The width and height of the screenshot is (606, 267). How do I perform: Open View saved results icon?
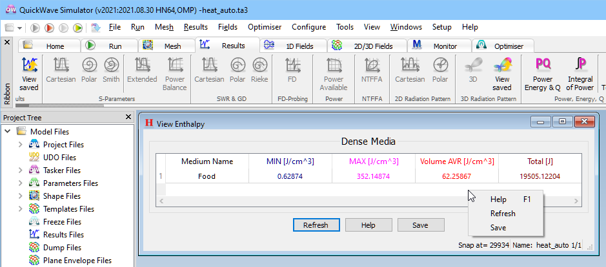[x=30, y=74]
